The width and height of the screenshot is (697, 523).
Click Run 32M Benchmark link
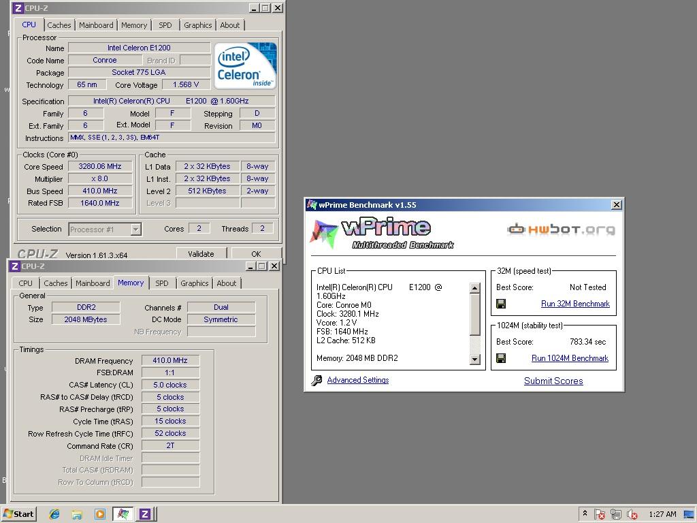pos(575,304)
